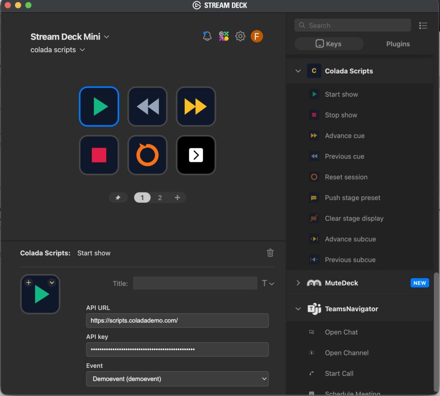The width and height of the screenshot is (440, 396).
Task: Open the orange F profile avatar
Action: 257,36
